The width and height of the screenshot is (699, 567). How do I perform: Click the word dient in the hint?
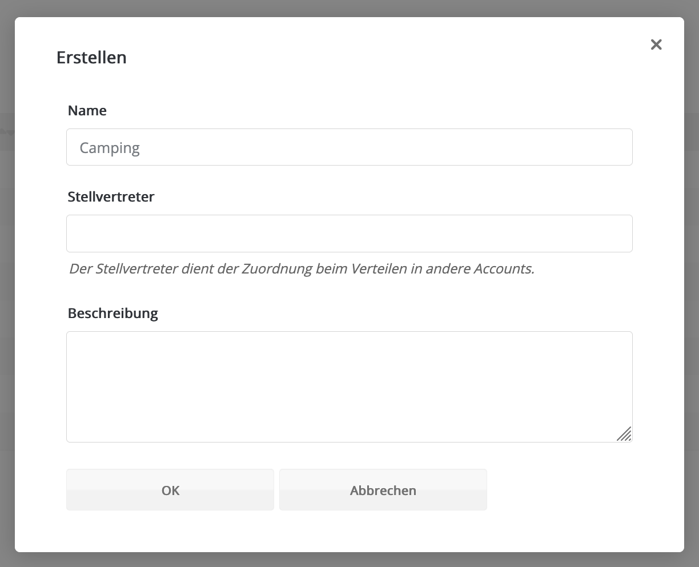(x=198, y=269)
